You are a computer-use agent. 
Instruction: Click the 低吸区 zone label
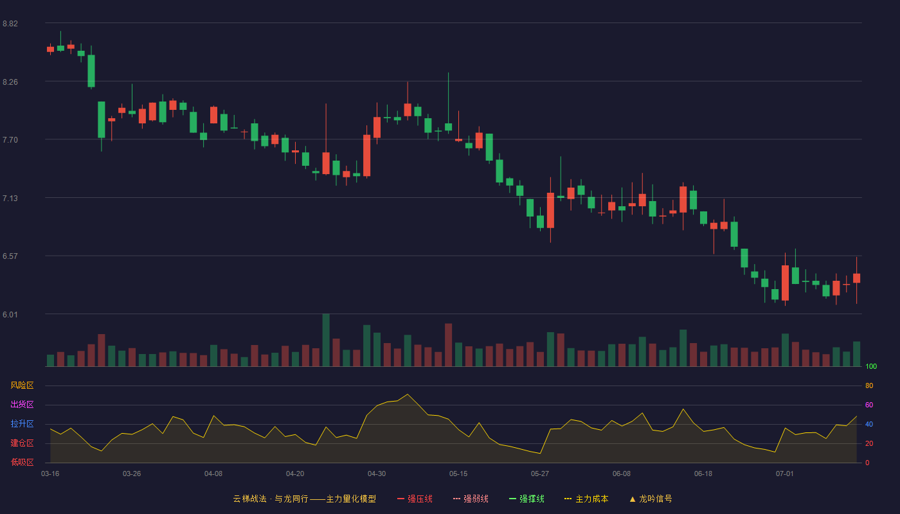[22, 463]
